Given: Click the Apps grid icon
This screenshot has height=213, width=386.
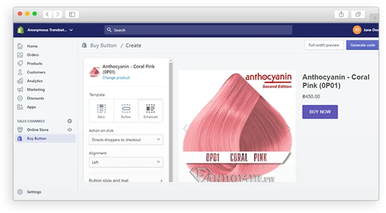Looking at the screenshot, I should pos(20,107).
